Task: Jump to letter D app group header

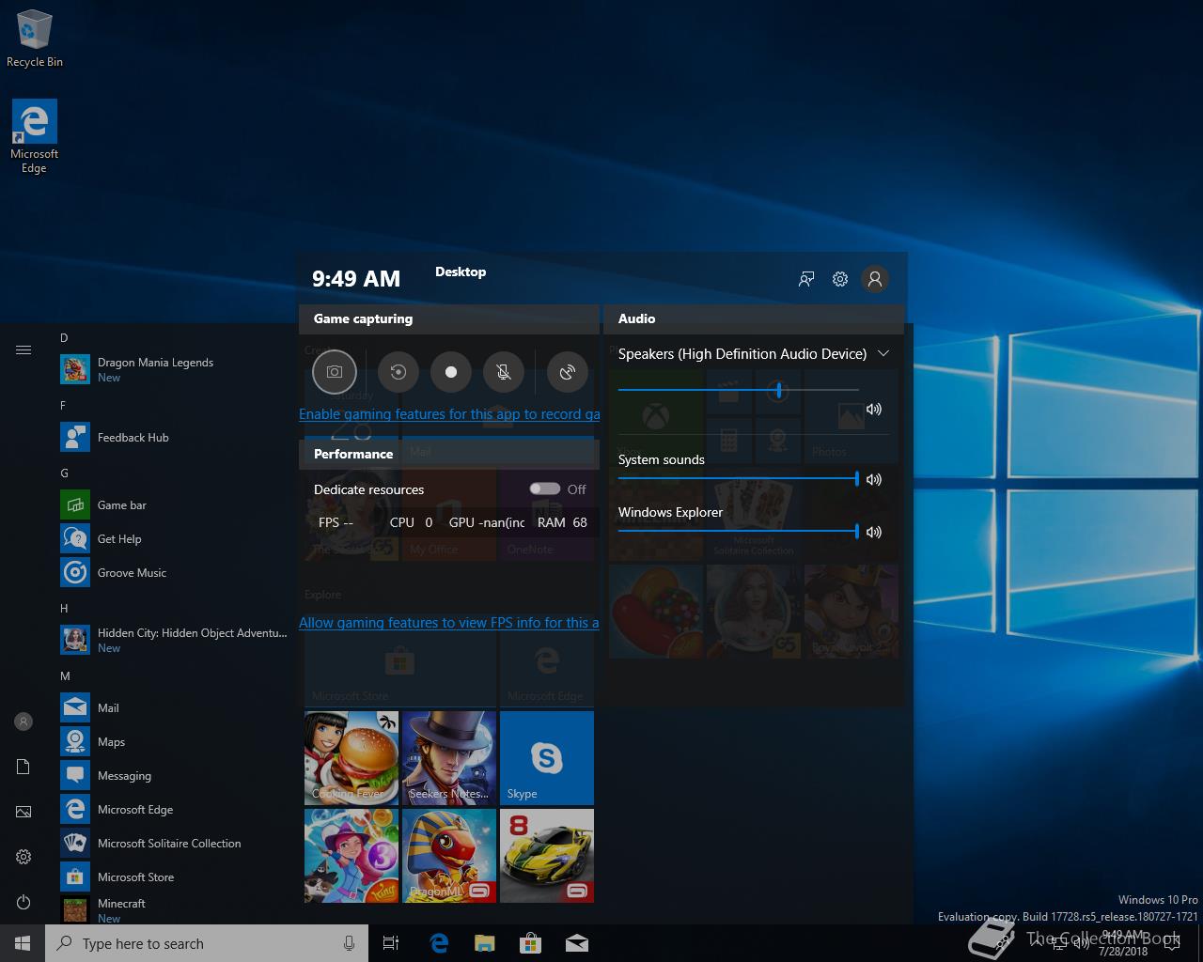Action: [x=64, y=338]
